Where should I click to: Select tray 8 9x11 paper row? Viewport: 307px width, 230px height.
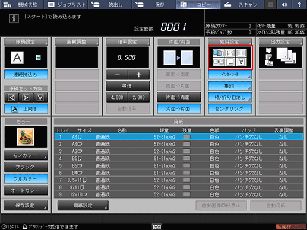(179, 187)
